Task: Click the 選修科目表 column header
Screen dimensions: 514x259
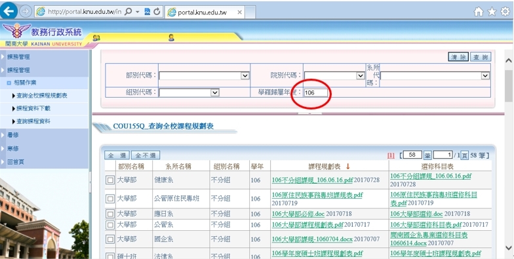Action: coord(437,167)
